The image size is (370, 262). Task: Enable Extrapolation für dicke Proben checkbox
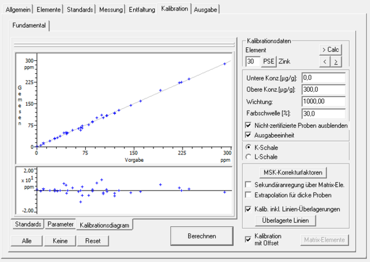tap(249, 195)
